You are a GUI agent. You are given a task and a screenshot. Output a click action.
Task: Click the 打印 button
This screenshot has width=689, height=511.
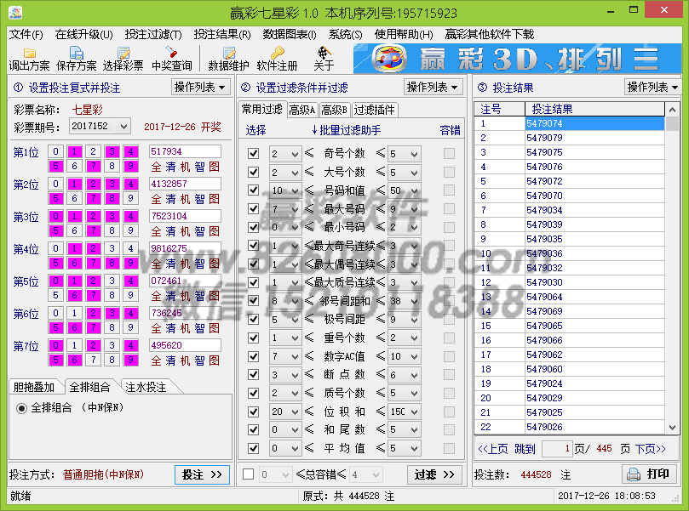649,474
